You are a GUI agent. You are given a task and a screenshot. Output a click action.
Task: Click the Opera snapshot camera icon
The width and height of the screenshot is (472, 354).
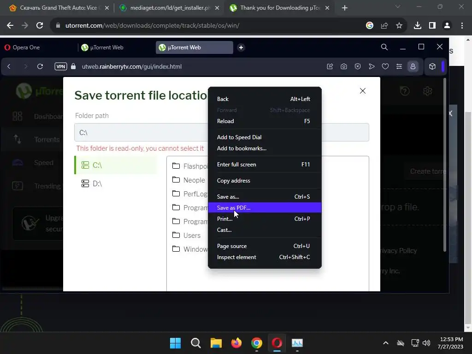(x=344, y=66)
